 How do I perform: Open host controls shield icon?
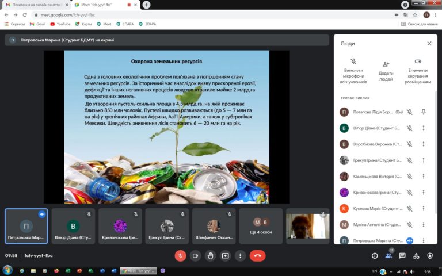click(x=430, y=256)
